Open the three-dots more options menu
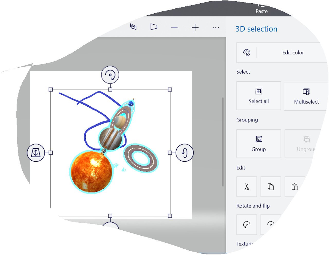Screen dimensions: 329x255 [216, 27]
